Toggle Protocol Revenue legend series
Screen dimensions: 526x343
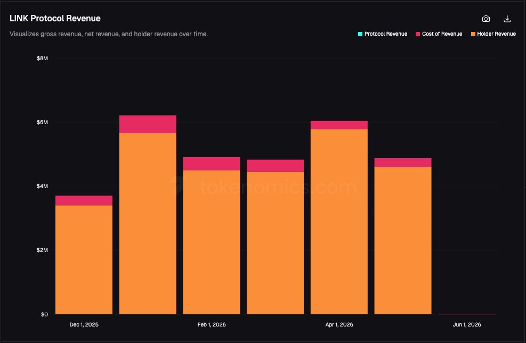(383, 34)
